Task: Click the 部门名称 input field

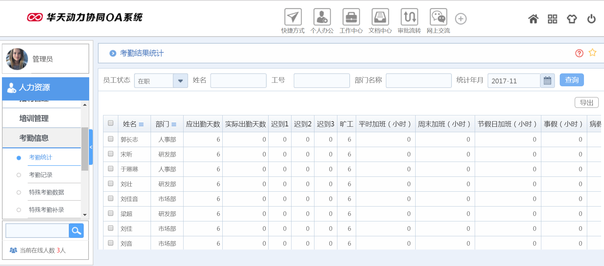Action: click(x=419, y=81)
